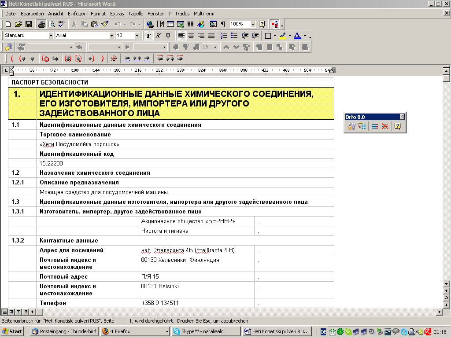The height and width of the screenshot is (338, 451).
Task: Click Heti Konetiski pulveri taskbar button
Action: pos(277,331)
